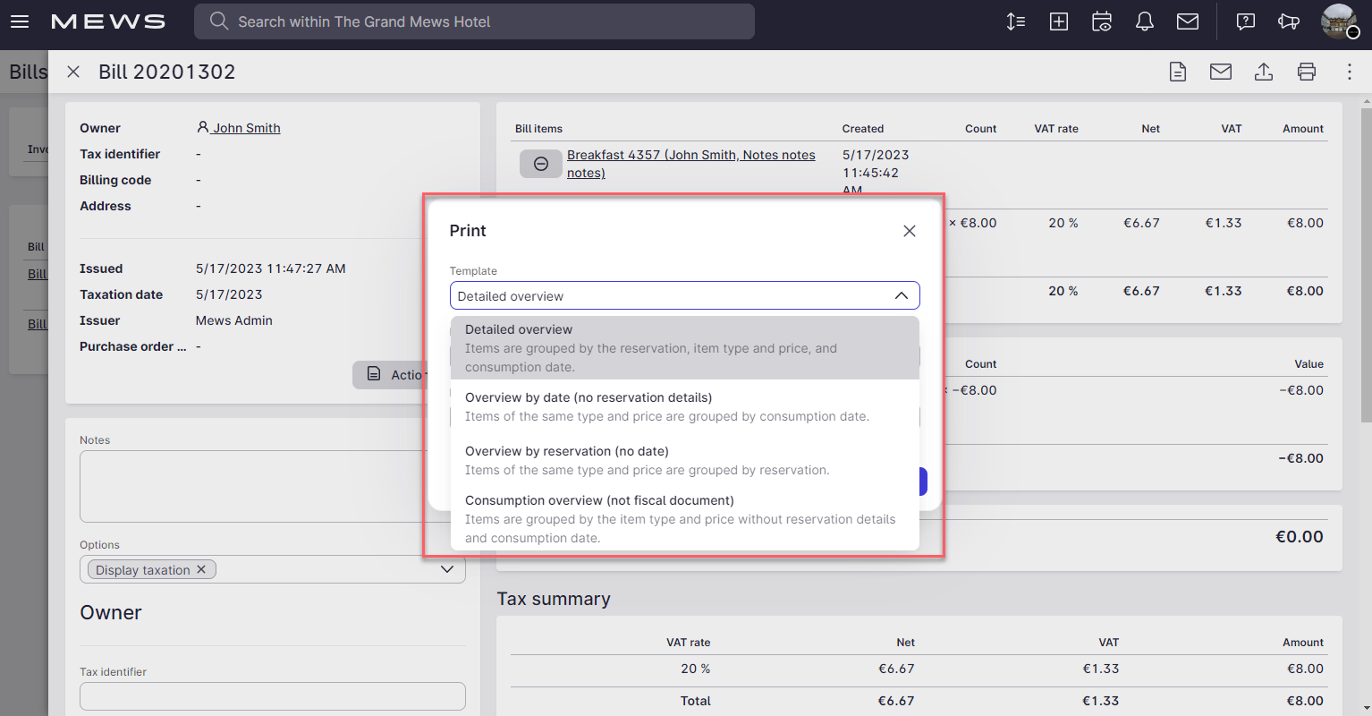
Task: Remove the Display taxation tag
Action: click(x=201, y=569)
